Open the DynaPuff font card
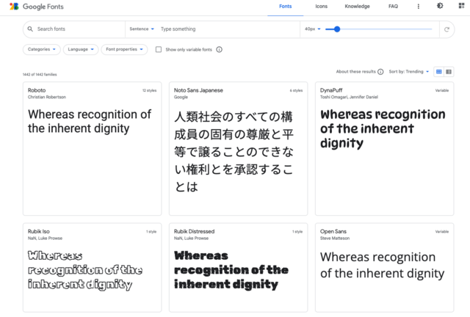Screen dimensions: 470x317 tap(384, 149)
